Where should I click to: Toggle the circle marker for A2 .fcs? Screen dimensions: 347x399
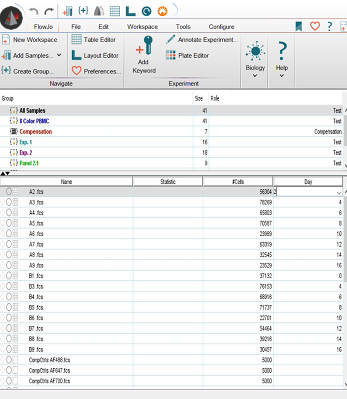click(x=9, y=191)
